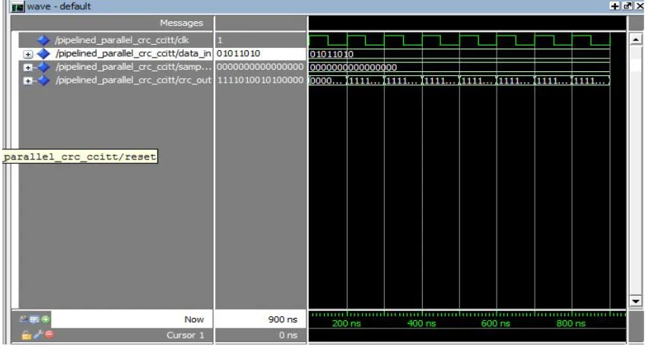Viewport: 651px width, 349px height.
Task: Click the grid and timeline configuration icon
Action: coord(35,319)
